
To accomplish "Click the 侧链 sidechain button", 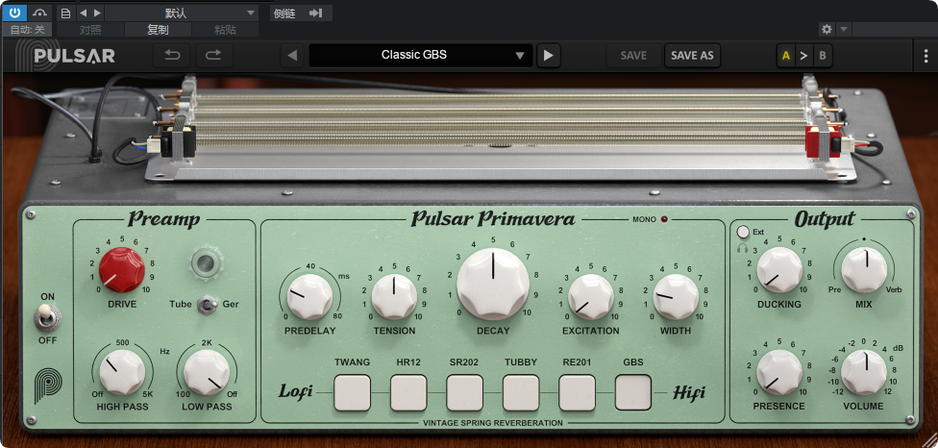I will (x=284, y=13).
